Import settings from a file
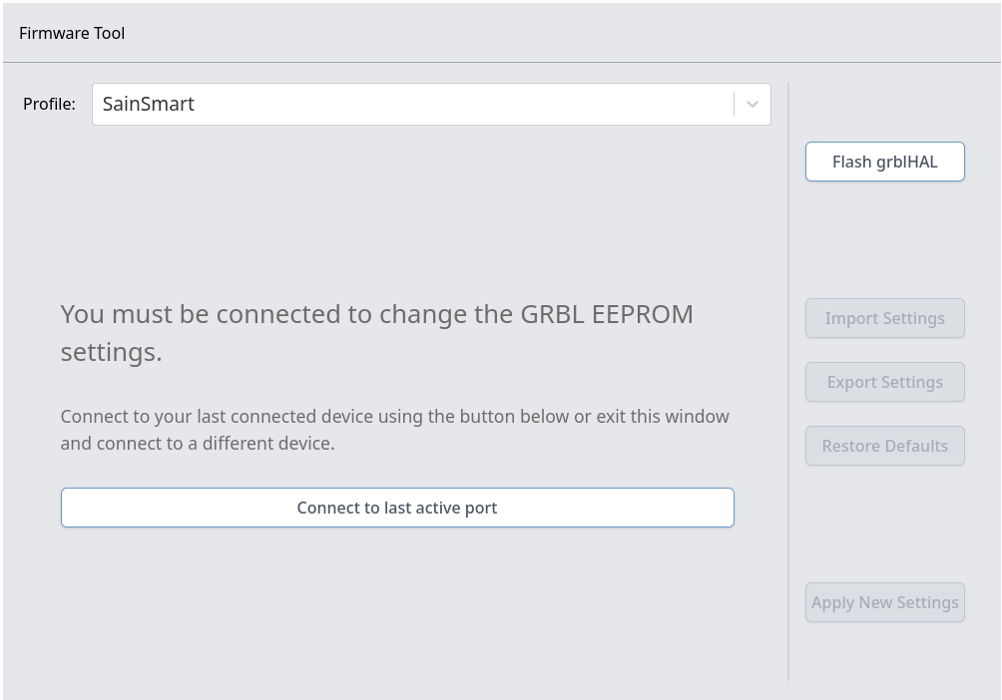 click(x=885, y=318)
